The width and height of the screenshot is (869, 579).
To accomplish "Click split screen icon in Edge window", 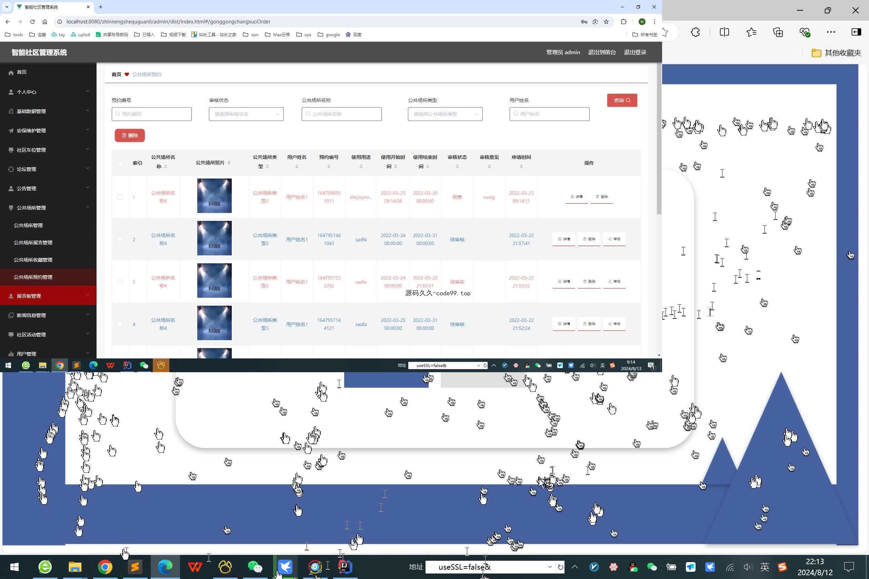I will 724,32.
